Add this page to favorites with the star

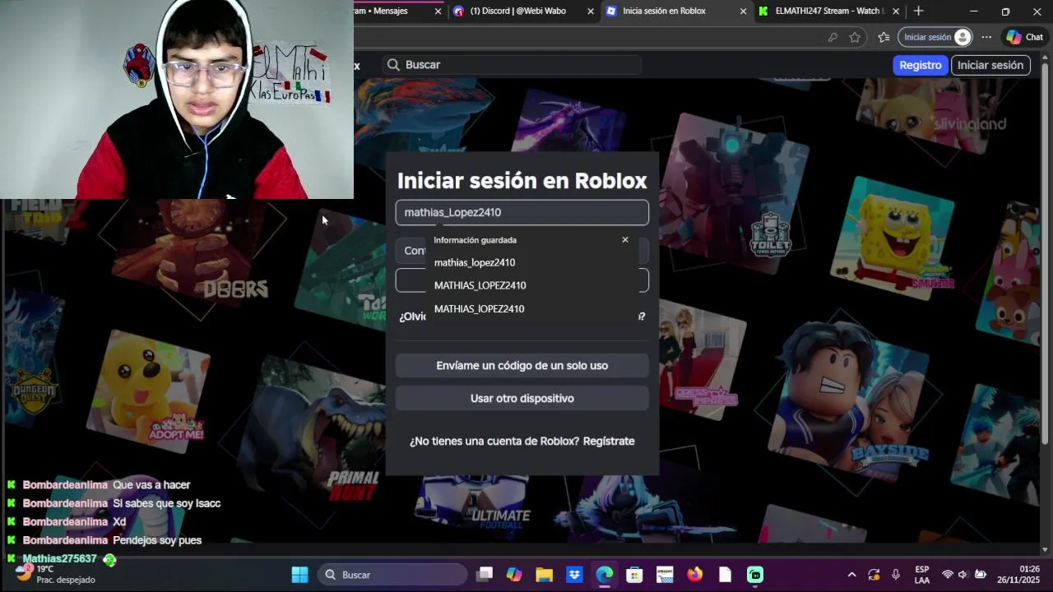pos(855,37)
